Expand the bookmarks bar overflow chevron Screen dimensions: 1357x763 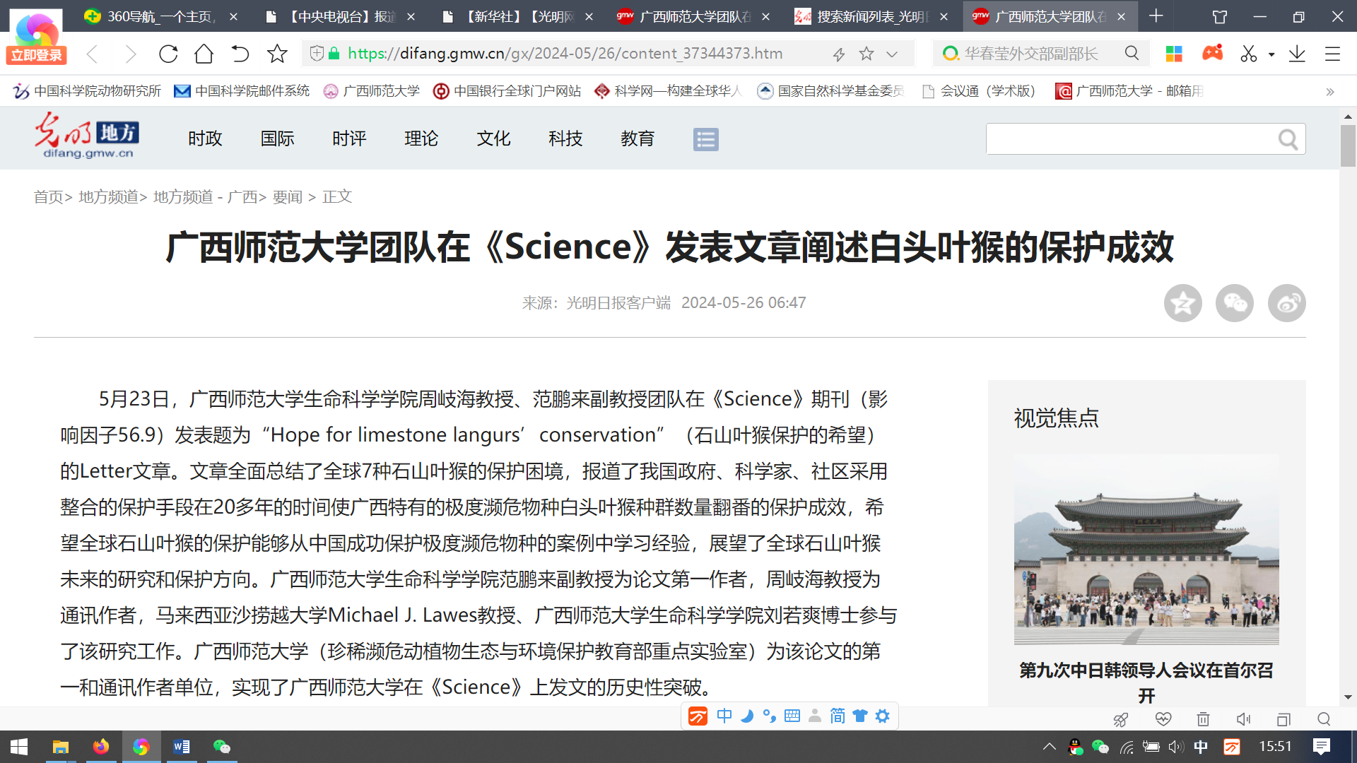pyautogui.click(x=1329, y=91)
